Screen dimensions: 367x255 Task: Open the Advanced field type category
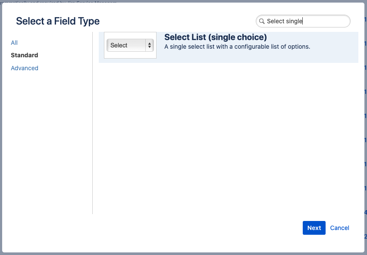pyautogui.click(x=25, y=68)
